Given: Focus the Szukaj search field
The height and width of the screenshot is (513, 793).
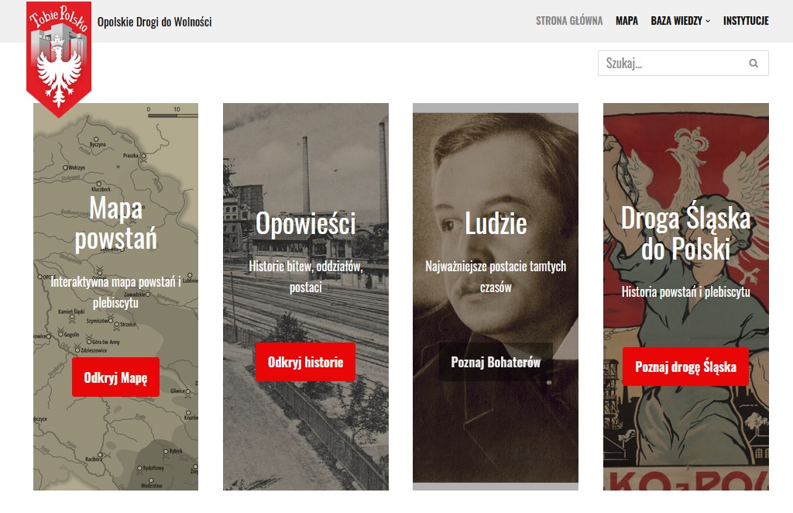Looking at the screenshot, I should click(683, 64).
